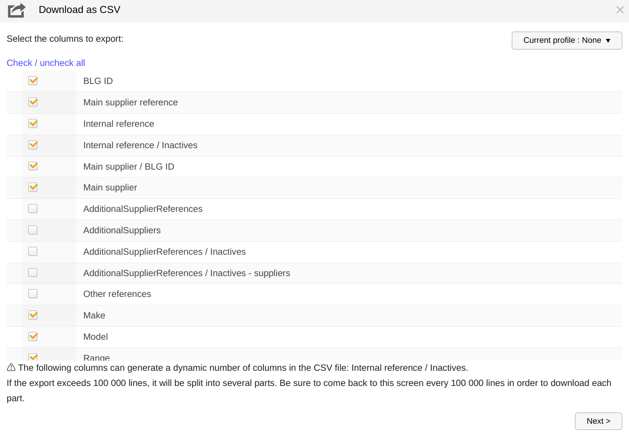
Task: Enable AdditionalSupplierReferences / Inactives checkbox
Action: point(33,251)
